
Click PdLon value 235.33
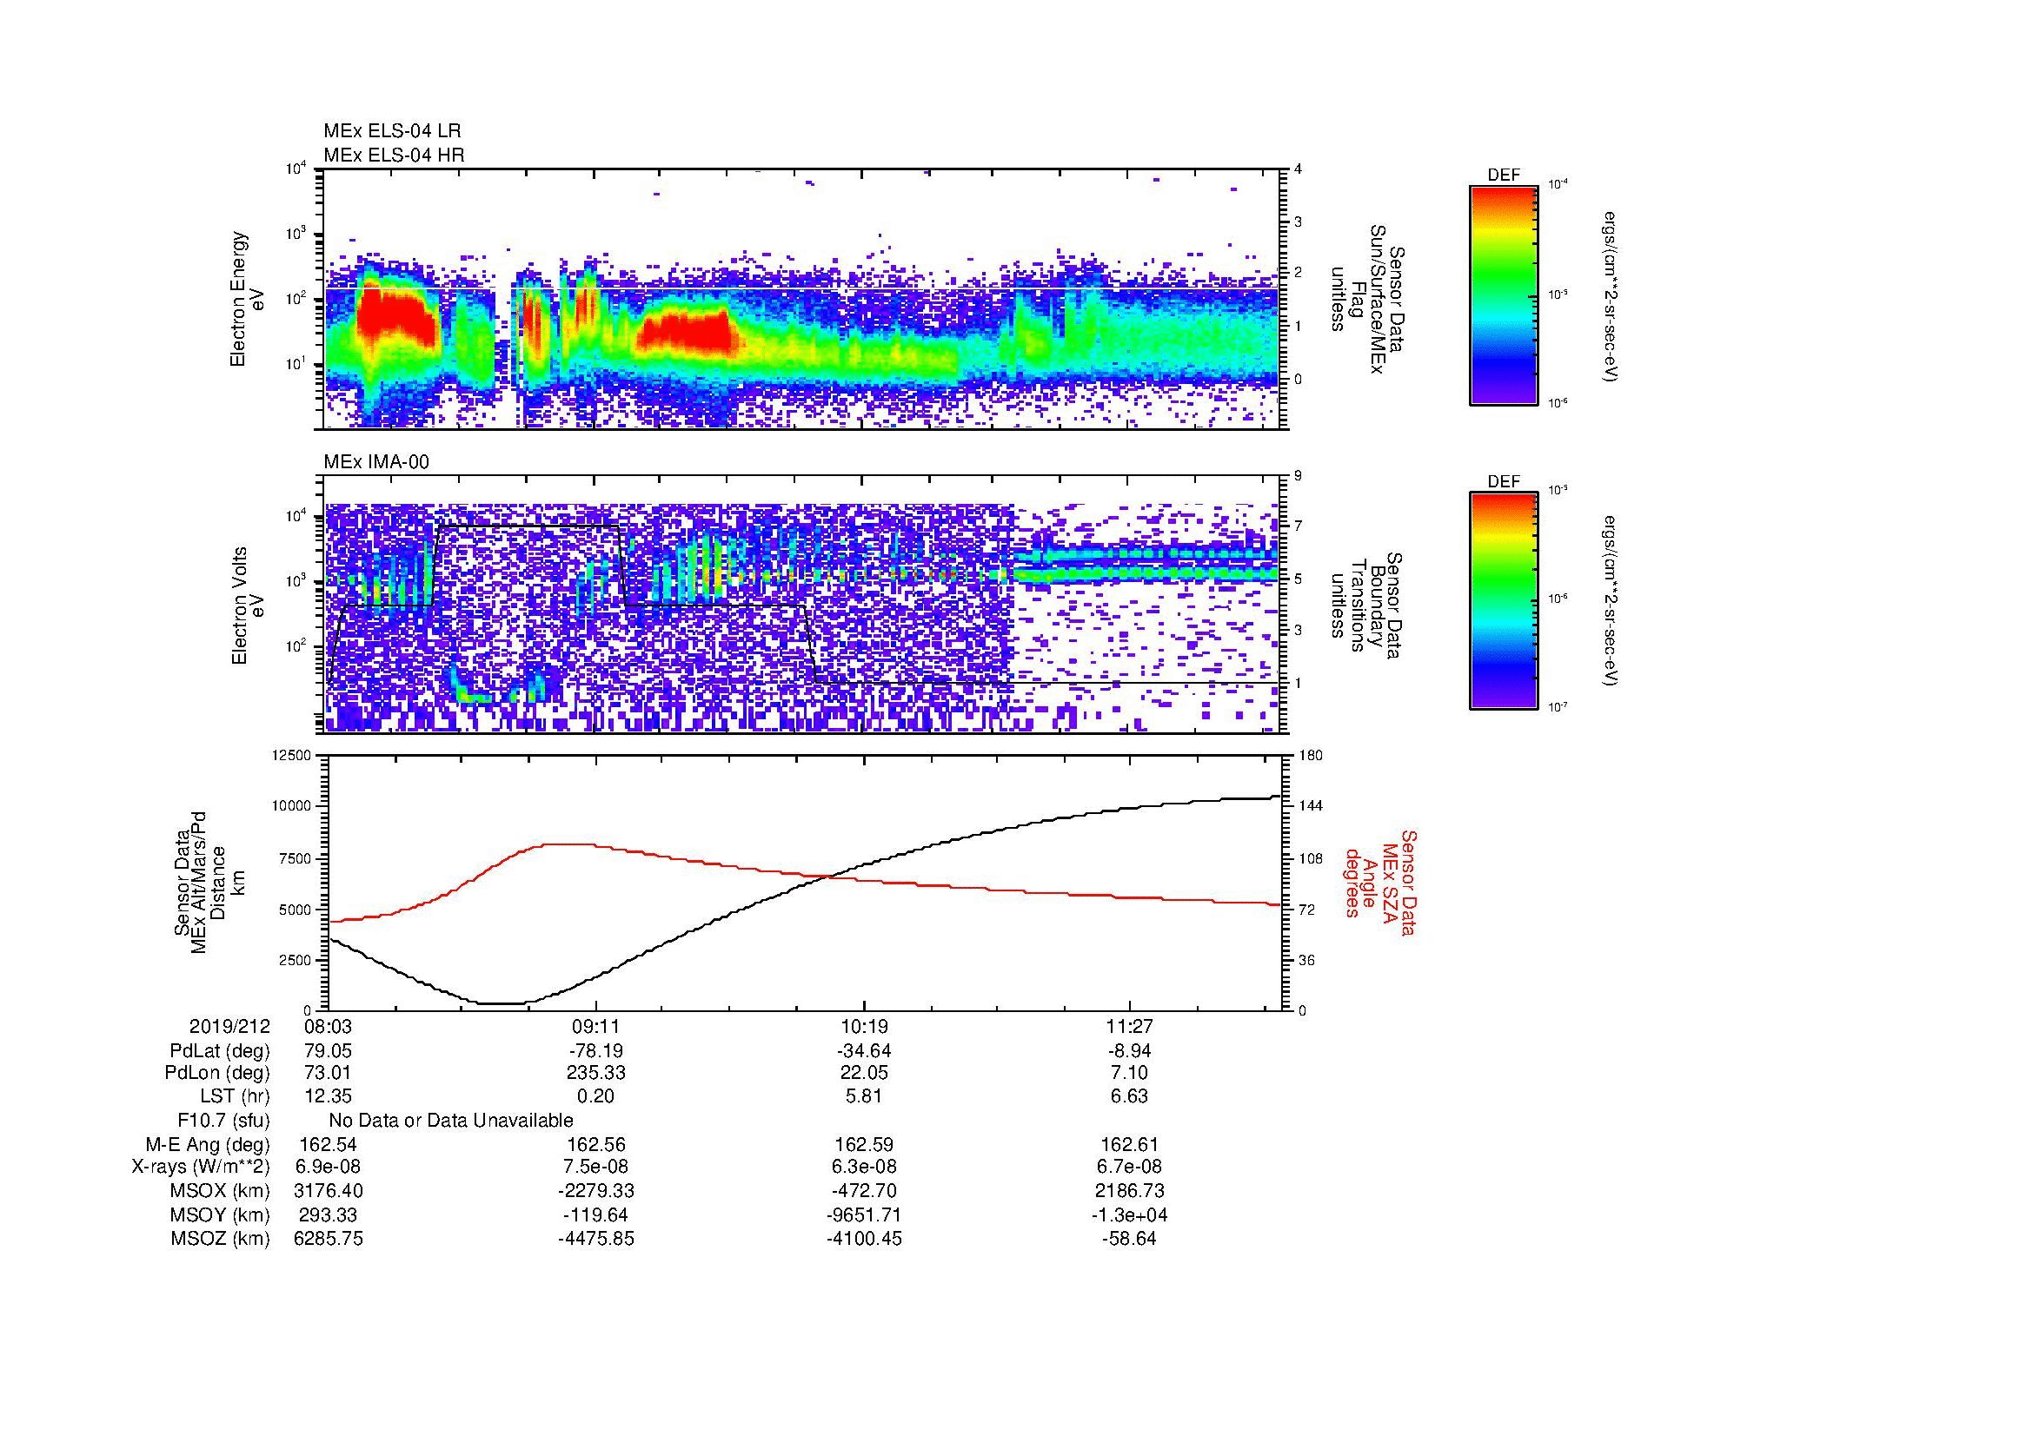(x=595, y=1073)
